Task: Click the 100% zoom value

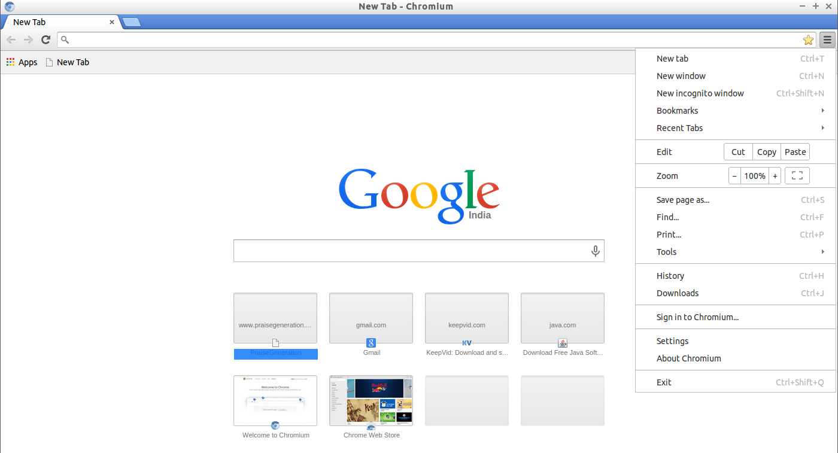Action: point(755,176)
